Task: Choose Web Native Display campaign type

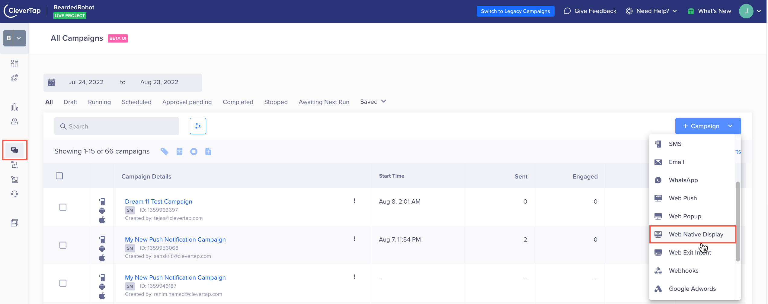Action: pos(693,234)
